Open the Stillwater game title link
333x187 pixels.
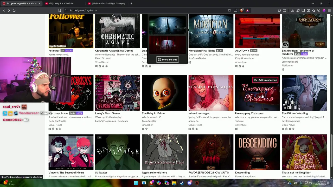click(x=101, y=172)
